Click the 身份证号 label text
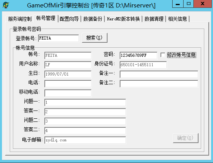The image size is (213, 163). pos(105,63)
